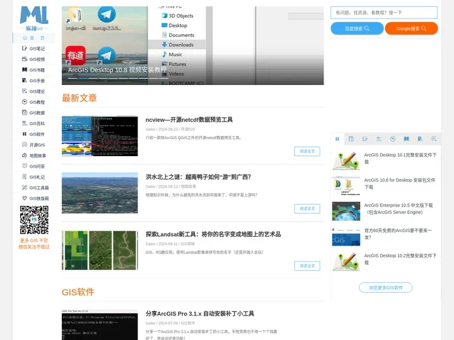Click 阅读全文 for the 洪水北上之谜 article

[307, 208]
